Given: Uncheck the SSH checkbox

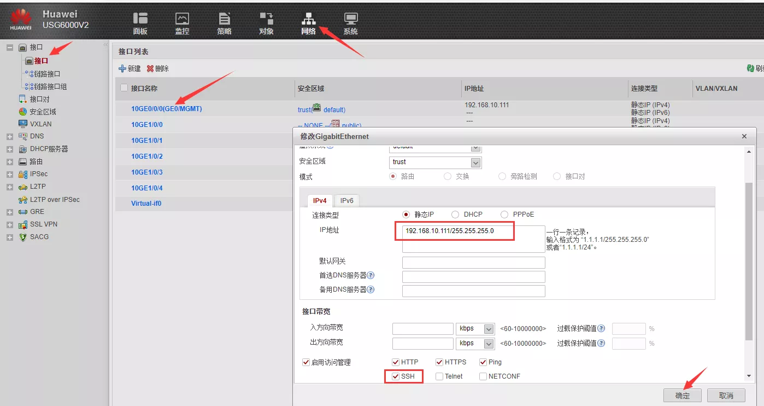Looking at the screenshot, I should (x=396, y=376).
